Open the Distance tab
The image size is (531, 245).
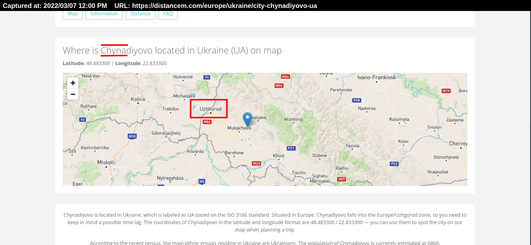point(140,14)
